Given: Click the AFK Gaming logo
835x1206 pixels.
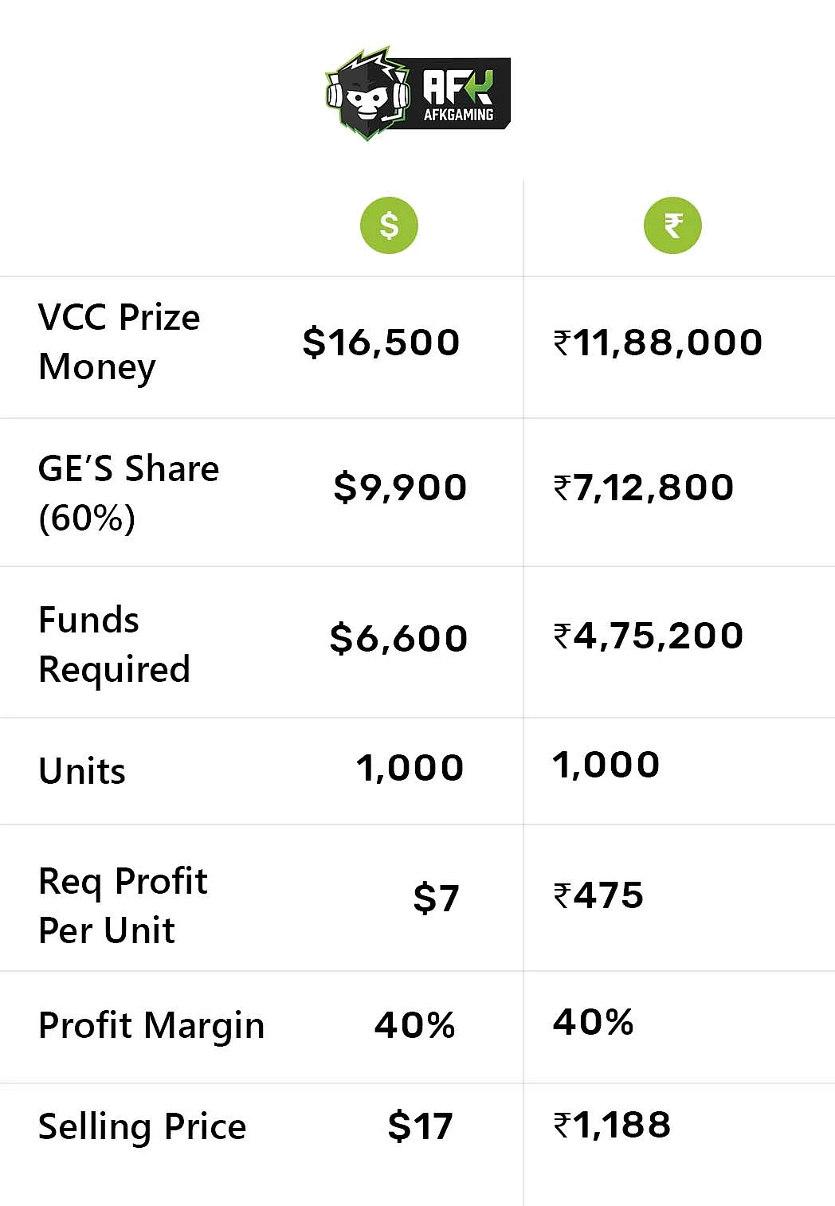Looking at the screenshot, I should click(x=417, y=93).
